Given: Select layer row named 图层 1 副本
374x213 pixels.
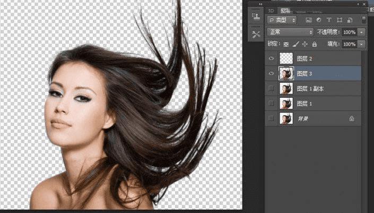Looking at the screenshot, I should 313,88.
